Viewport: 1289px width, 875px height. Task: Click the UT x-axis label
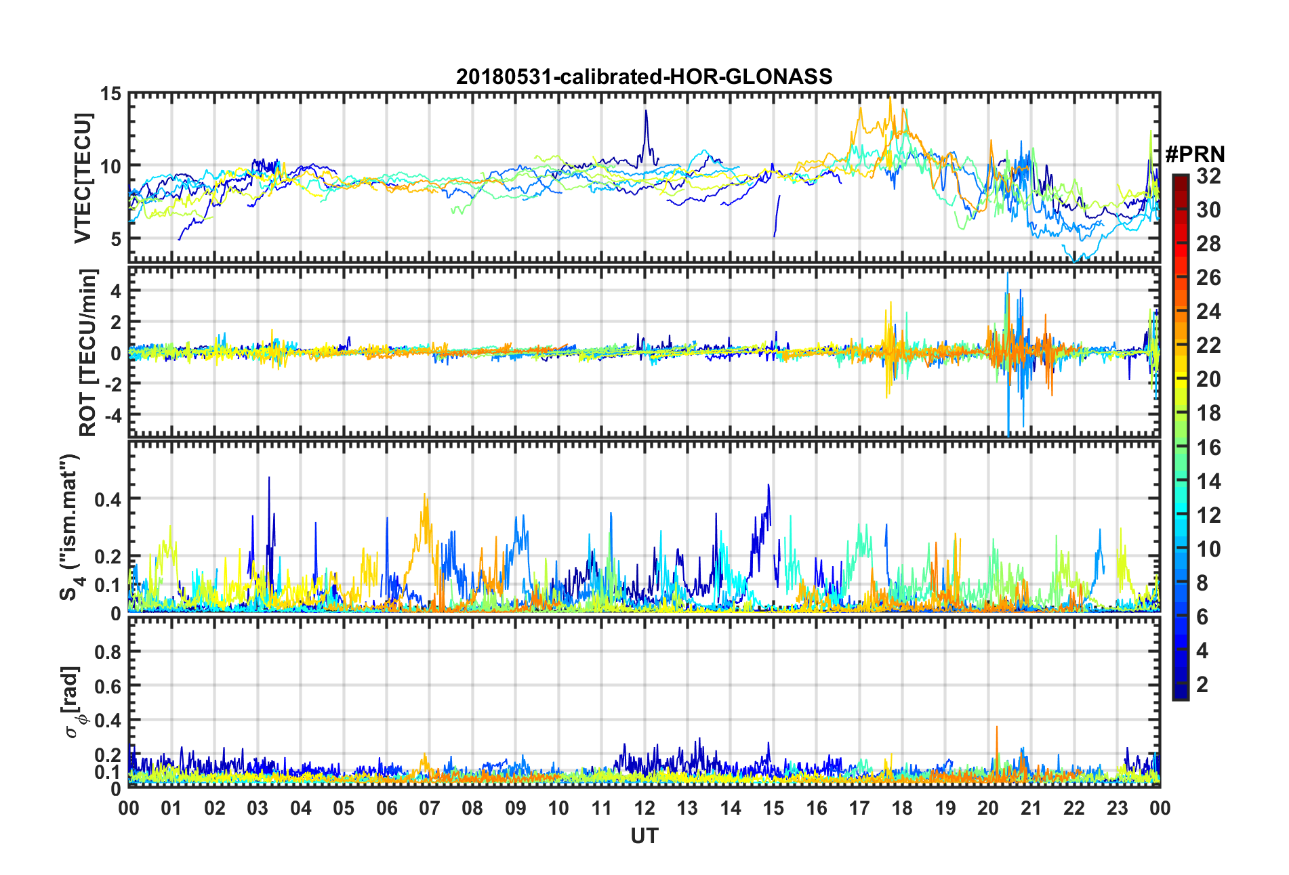(644, 836)
